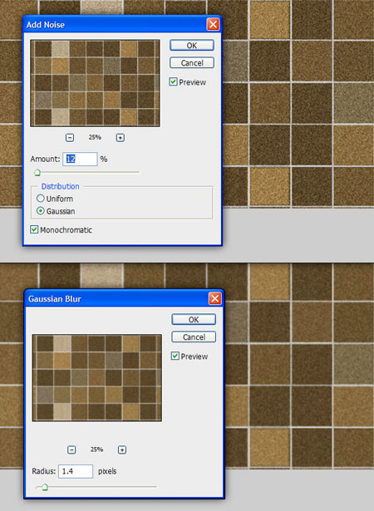
Task: Select Gaussian distribution option
Action: tap(40, 211)
